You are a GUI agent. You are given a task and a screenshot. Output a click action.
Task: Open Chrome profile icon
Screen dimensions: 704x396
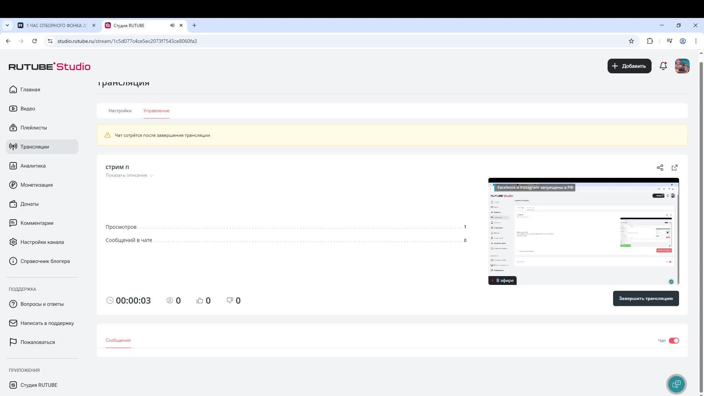coord(683,41)
